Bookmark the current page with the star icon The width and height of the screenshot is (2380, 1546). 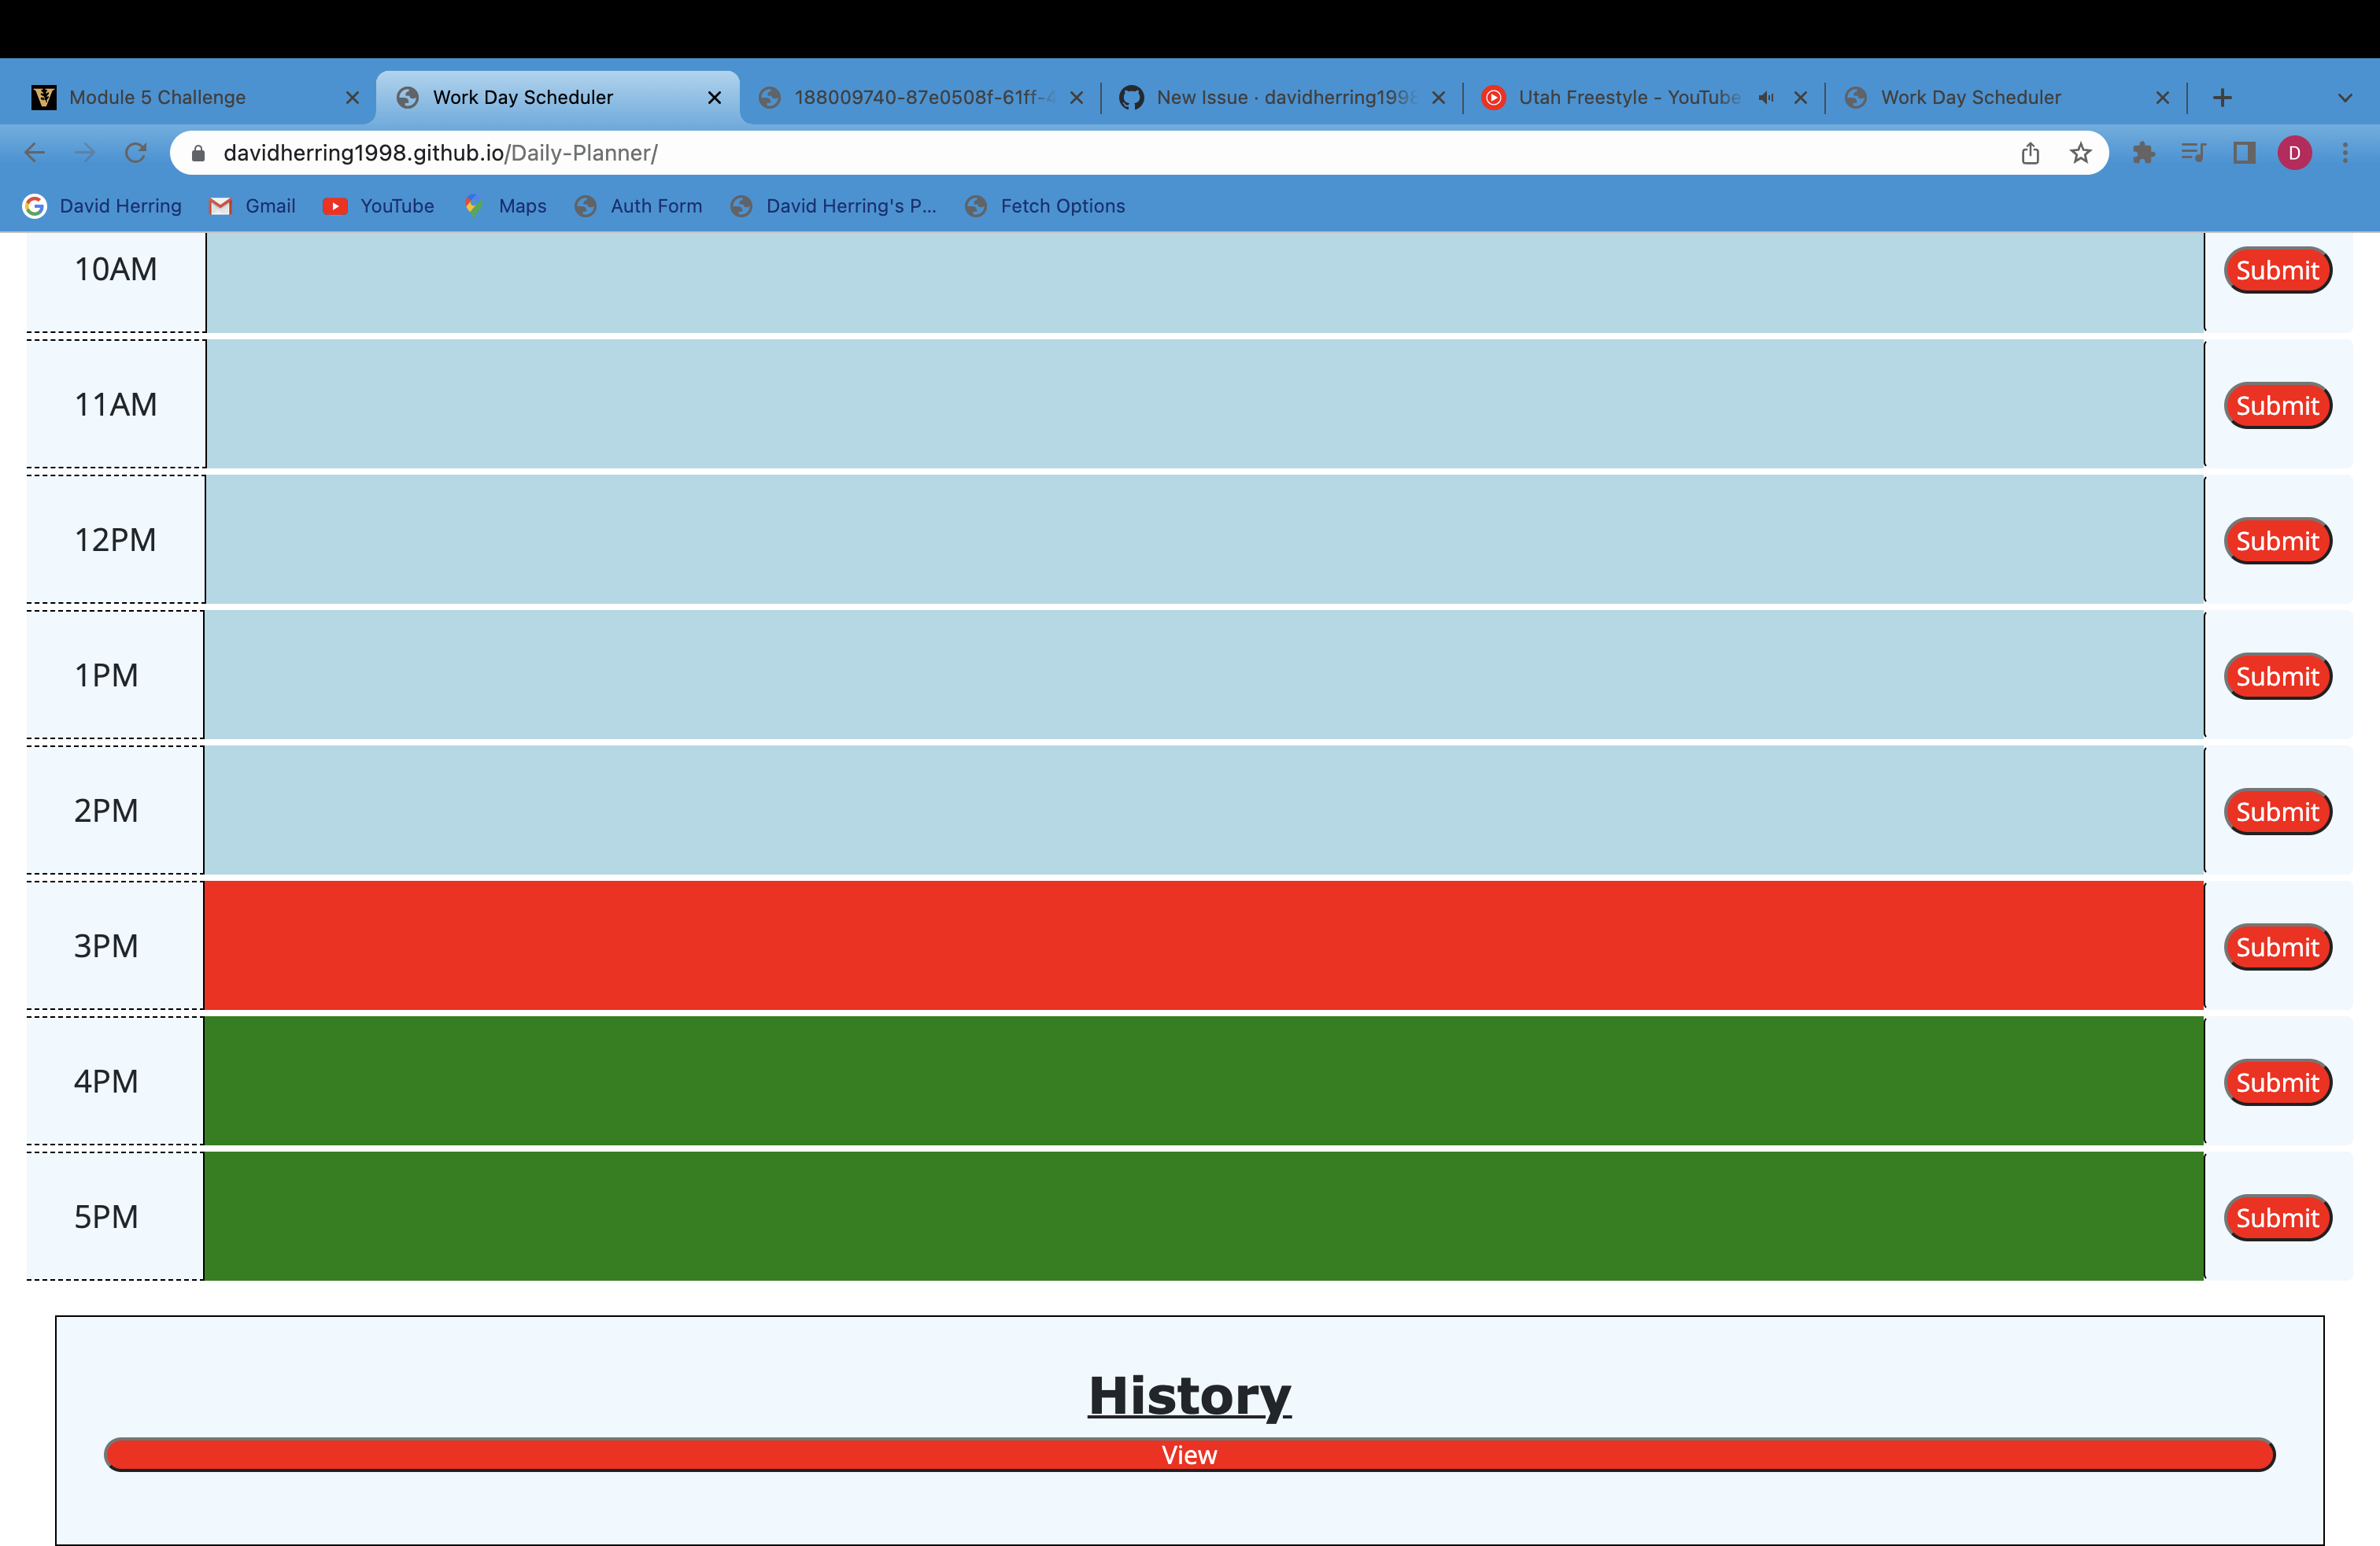click(x=2080, y=153)
